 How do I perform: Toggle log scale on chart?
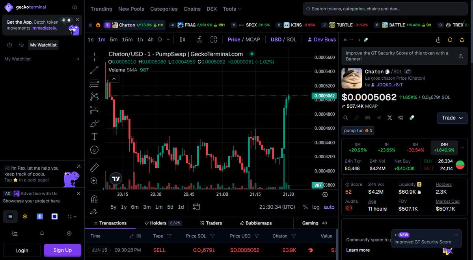(x=316, y=207)
